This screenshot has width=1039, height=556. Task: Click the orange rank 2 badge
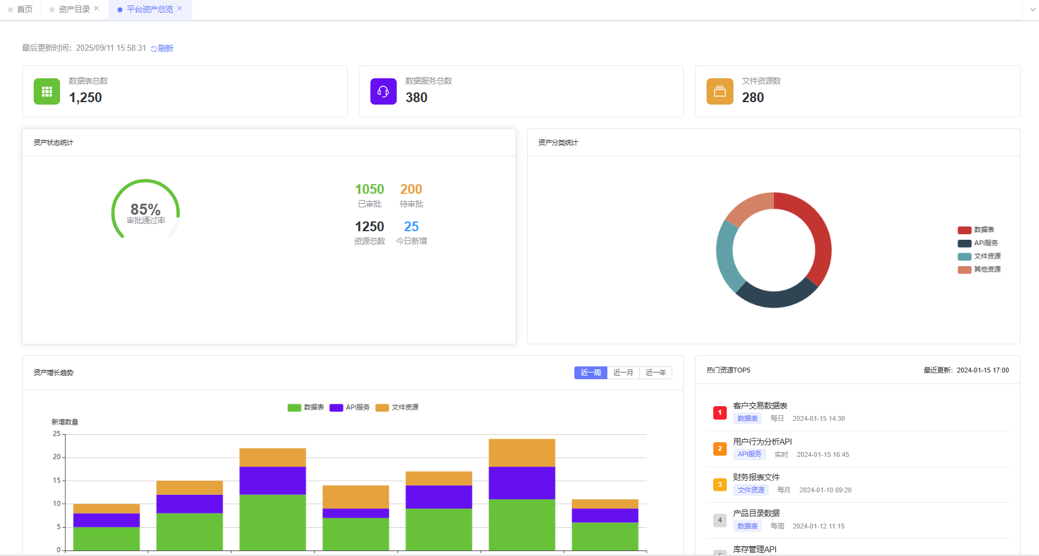[719, 448]
